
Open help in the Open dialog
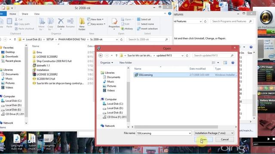click(233, 63)
